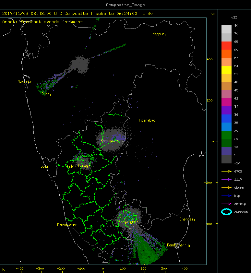251x273 pixels.
Task: Click the cyan current ellipse legend icon
Action: [x=226, y=212]
